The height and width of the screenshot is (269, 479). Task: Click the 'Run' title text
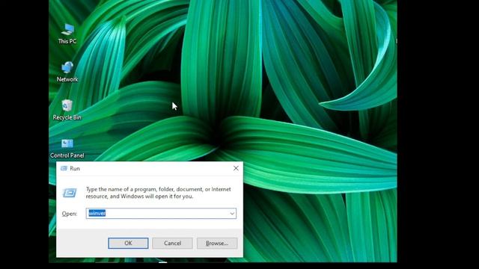75,168
